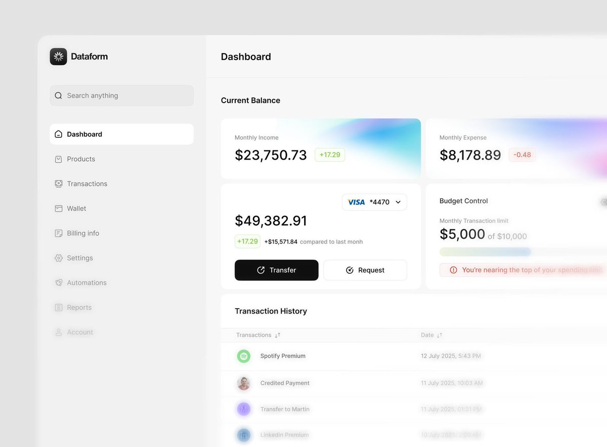Open the VISA *4470 card dropdown
607x447 pixels.
tap(374, 202)
